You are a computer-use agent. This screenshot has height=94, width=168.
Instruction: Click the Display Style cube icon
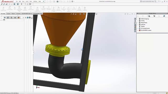click(18, 4)
